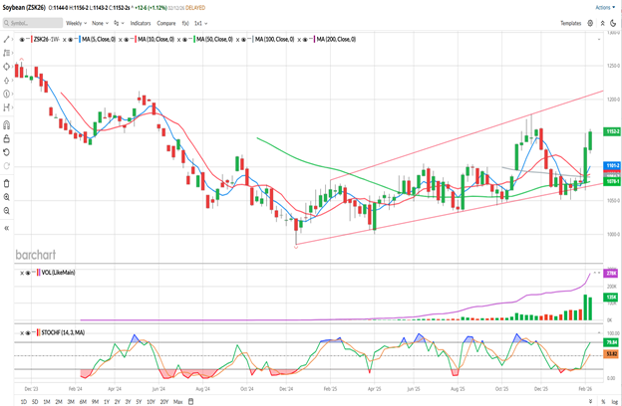The width and height of the screenshot is (622, 406).
Task: Redo the last chart action
Action: [x=6, y=166]
